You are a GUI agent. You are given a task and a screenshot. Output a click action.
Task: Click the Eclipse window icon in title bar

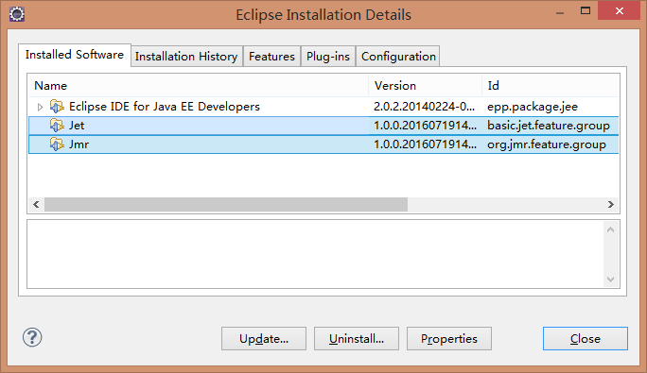(17, 14)
